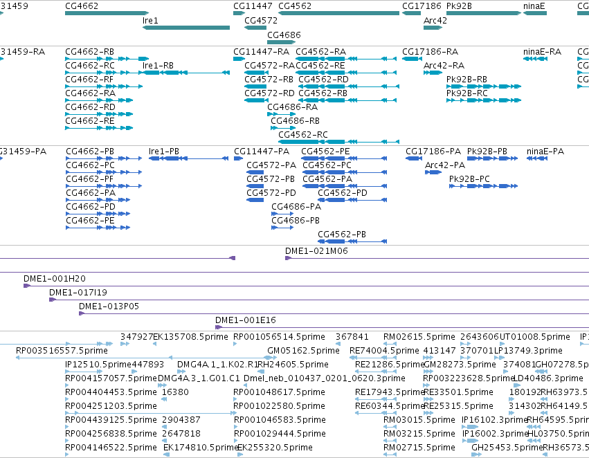
Task: Select the CG4572 gene label
Action: click(x=261, y=21)
